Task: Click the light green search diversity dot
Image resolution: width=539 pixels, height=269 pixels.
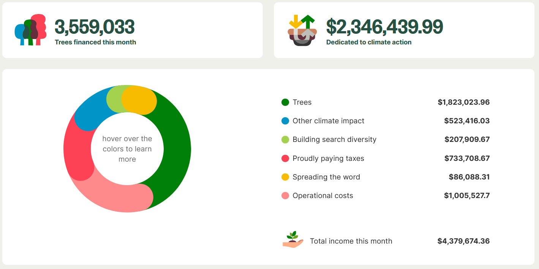Action: pyautogui.click(x=285, y=139)
